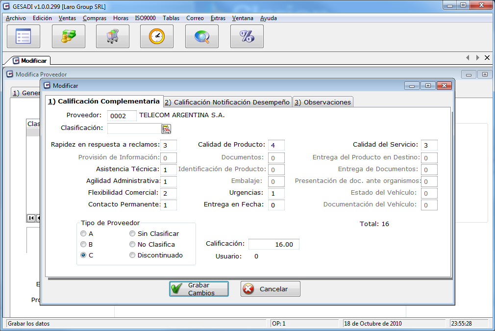495x331 pixels.
Task: Click the magnifying glass search toolbar icon
Action: pos(202,36)
